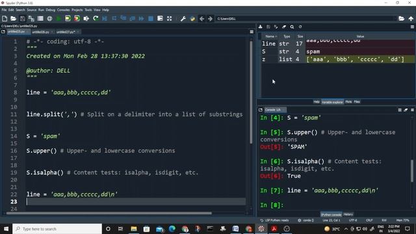This screenshot has width=416, height=234.
Task: Clear console variables with the eraser icon
Action: click(x=406, y=110)
